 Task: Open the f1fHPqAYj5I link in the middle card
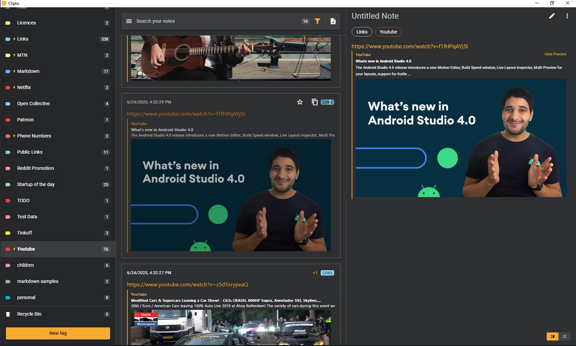pos(186,114)
